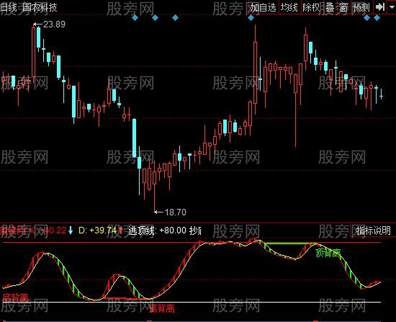Screen dimensions: 396x322
Task: Click the 逃顶线 +80.00 indicator readout
Action: tap(157, 231)
